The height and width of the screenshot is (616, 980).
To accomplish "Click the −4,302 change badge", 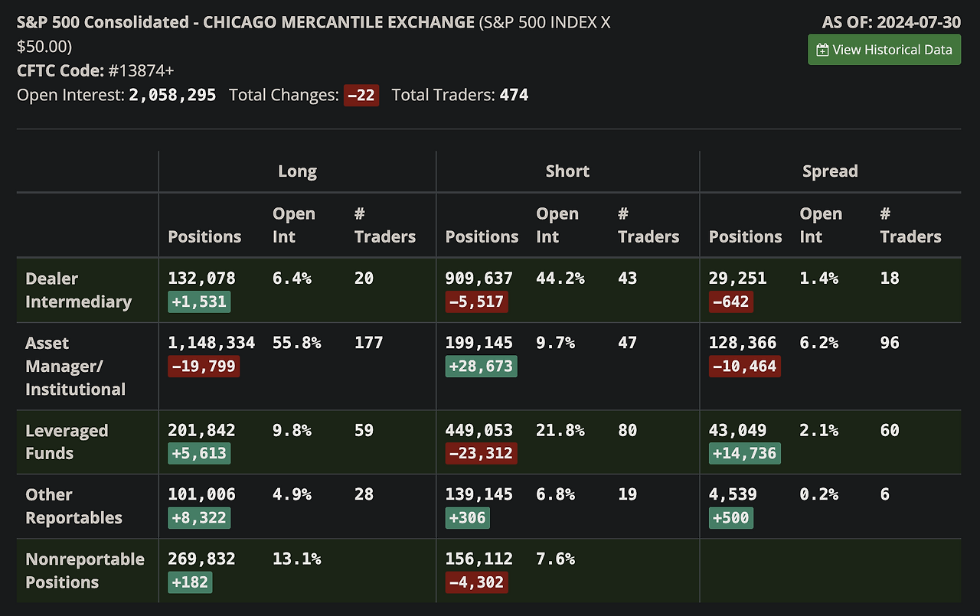I will tap(476, 582).
